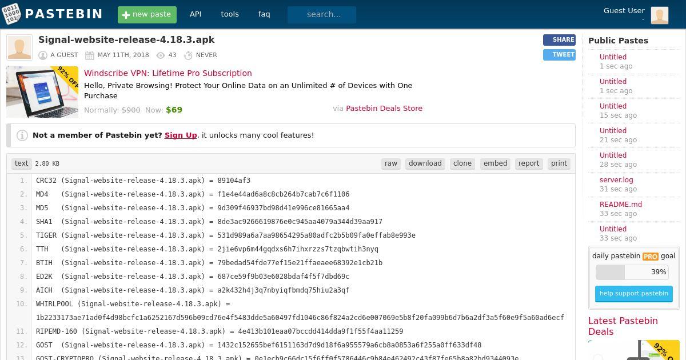Click the text syntax label

point(22,163)
